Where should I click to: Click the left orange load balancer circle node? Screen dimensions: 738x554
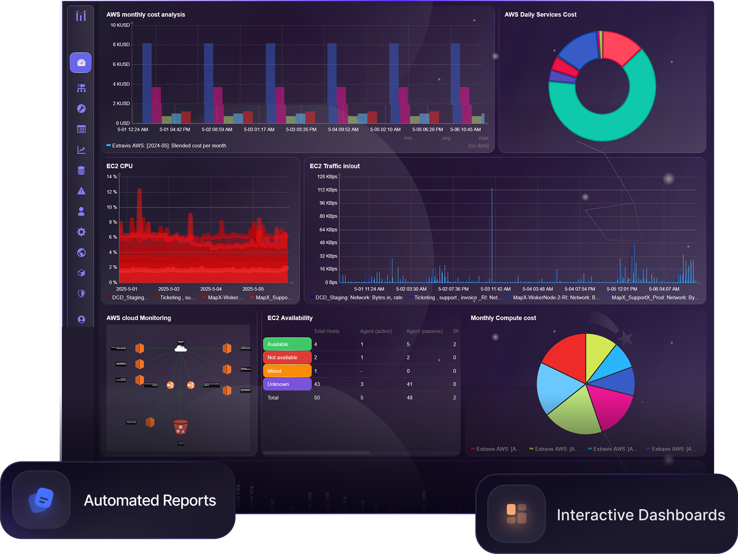click(170, 385)
